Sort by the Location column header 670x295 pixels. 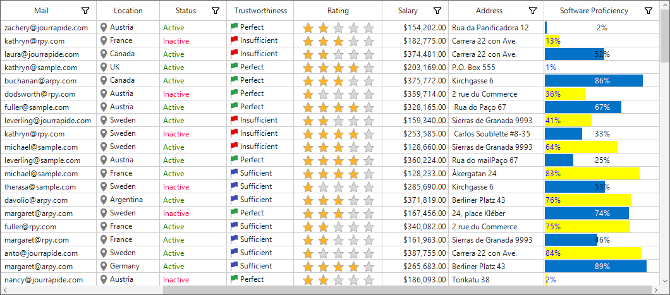coord(128,11)
